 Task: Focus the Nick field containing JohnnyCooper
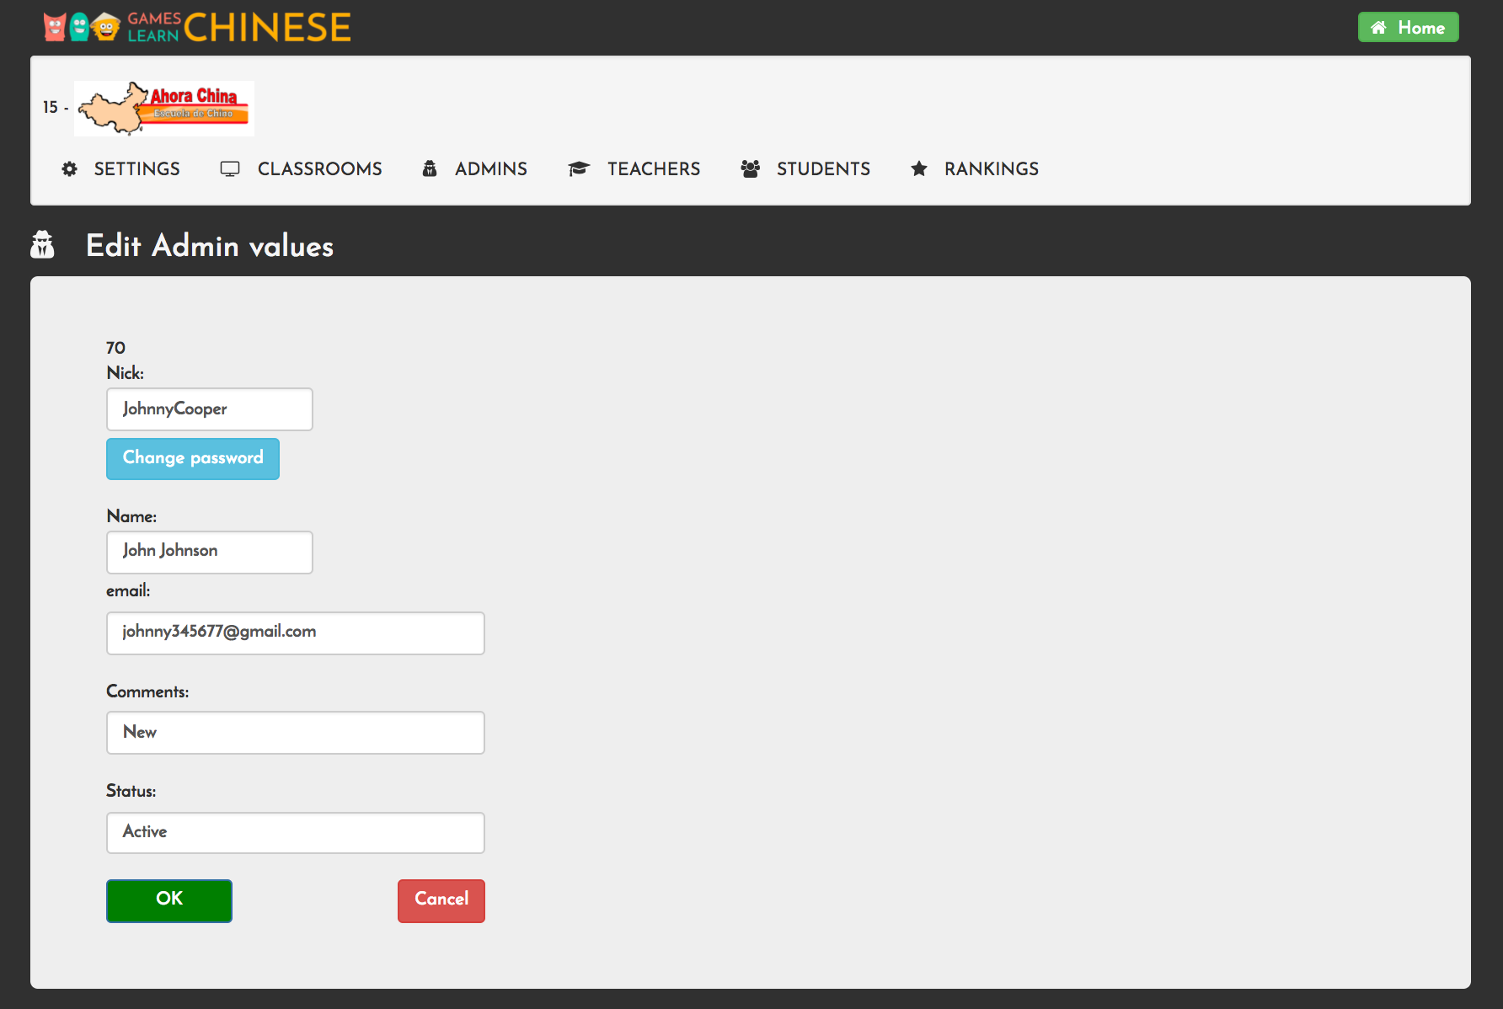(x=210, y=409)
